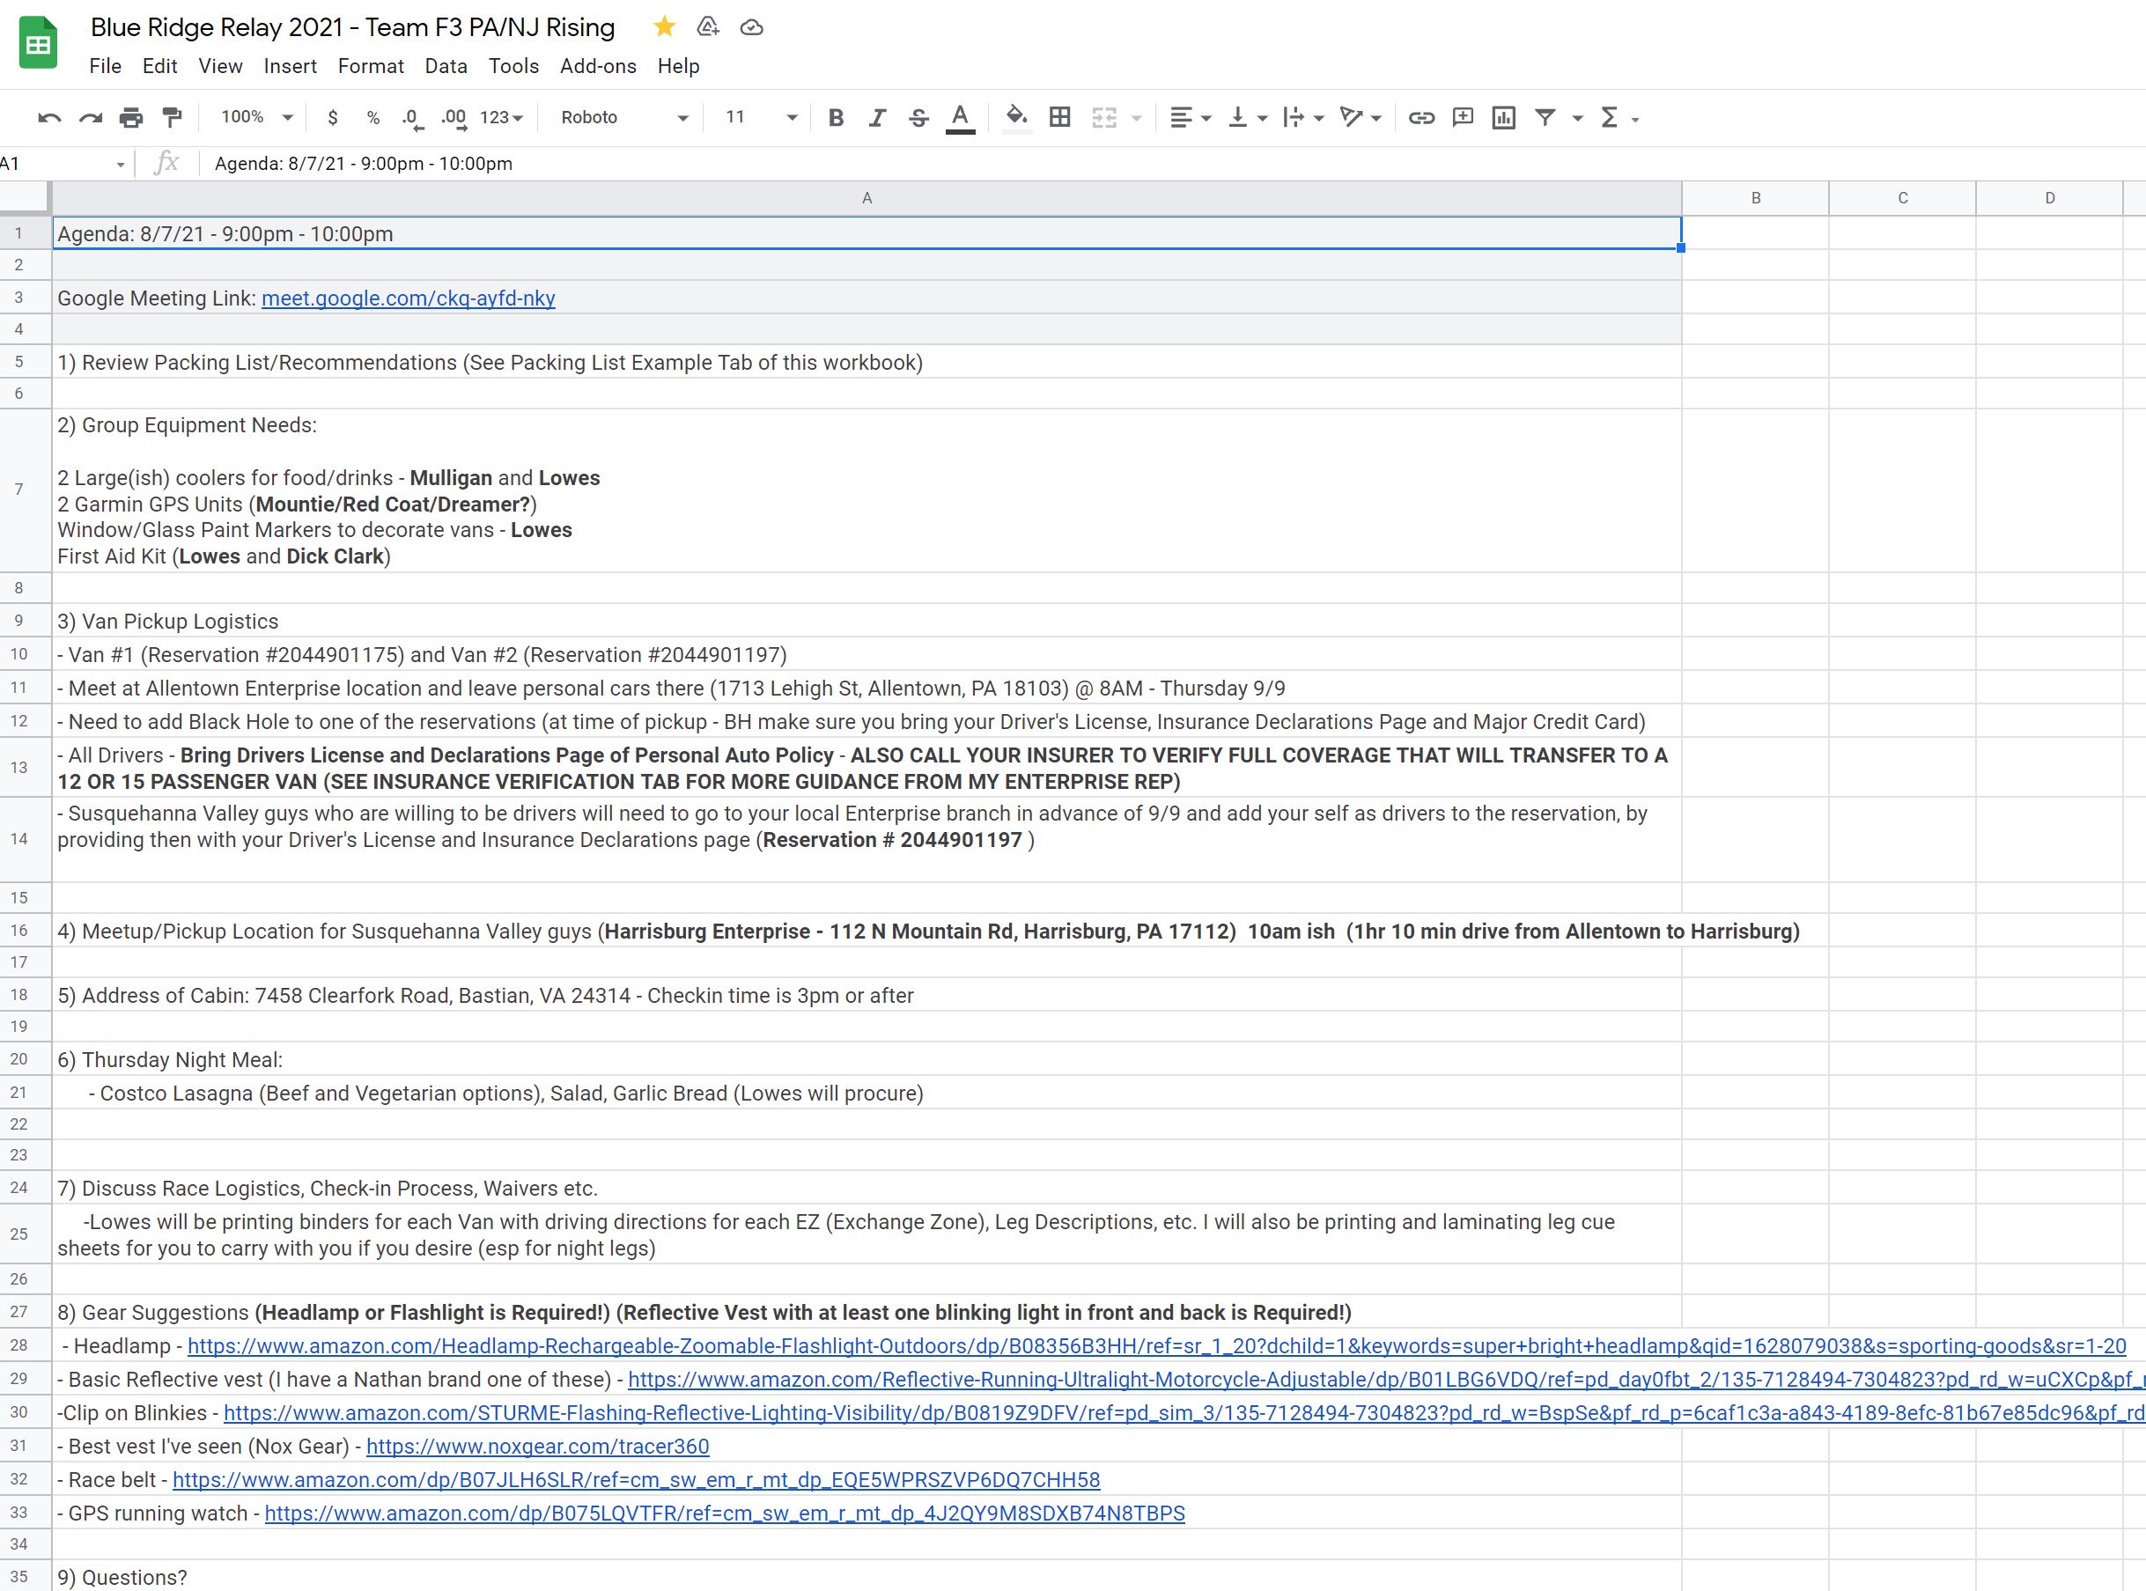Open the meet.google.com meeting link
The width and height of the screenshot is (2146, 1591).
click(x=409, y=298)
